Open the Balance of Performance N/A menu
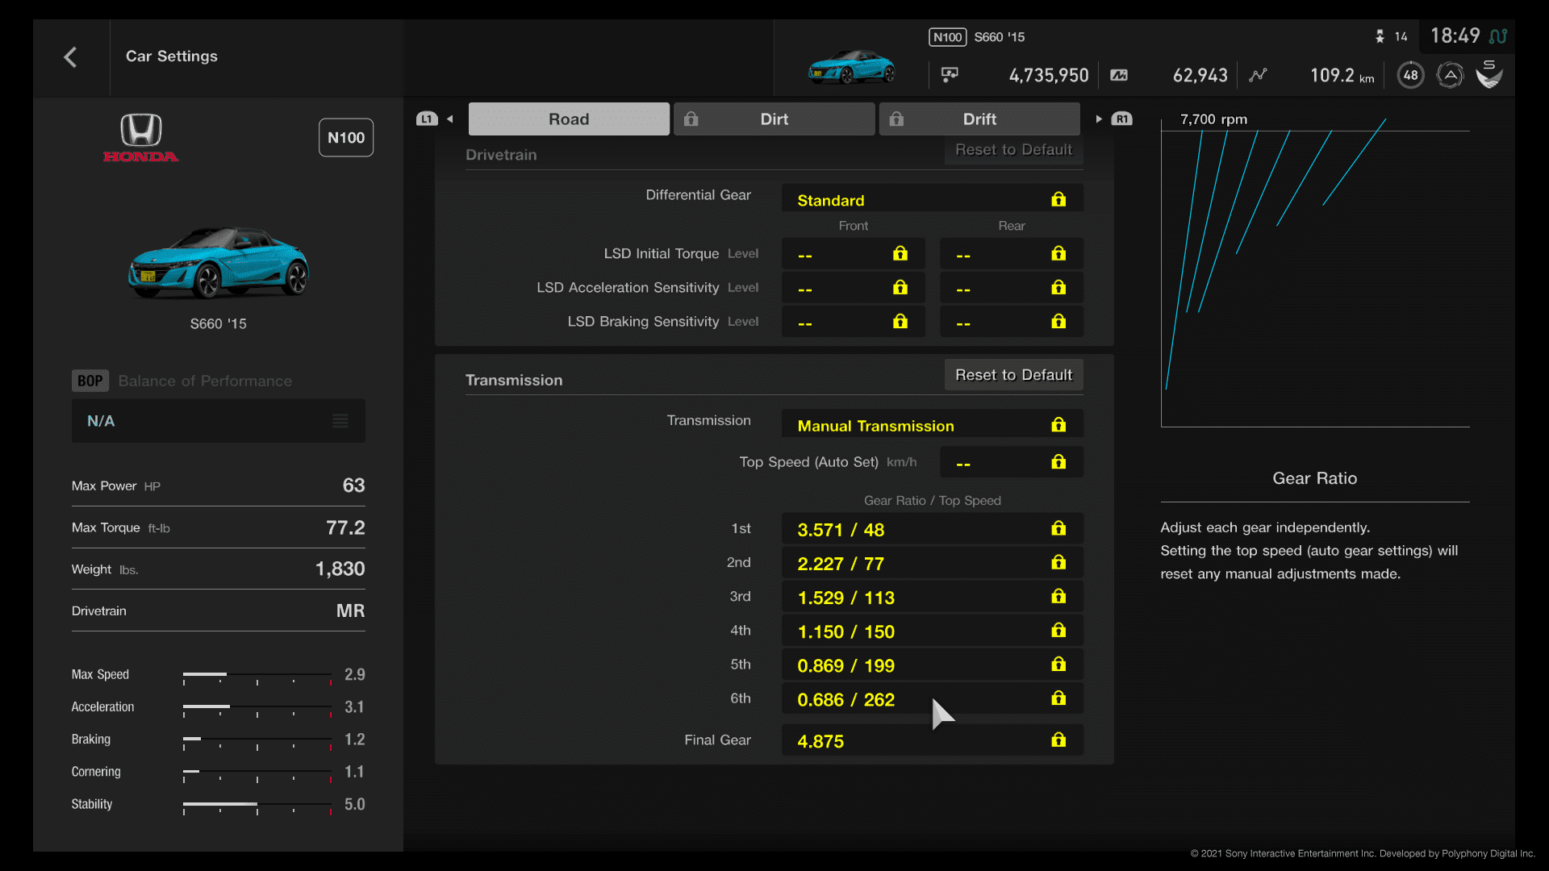1549x871 pixels. click(x=219, y=421)
